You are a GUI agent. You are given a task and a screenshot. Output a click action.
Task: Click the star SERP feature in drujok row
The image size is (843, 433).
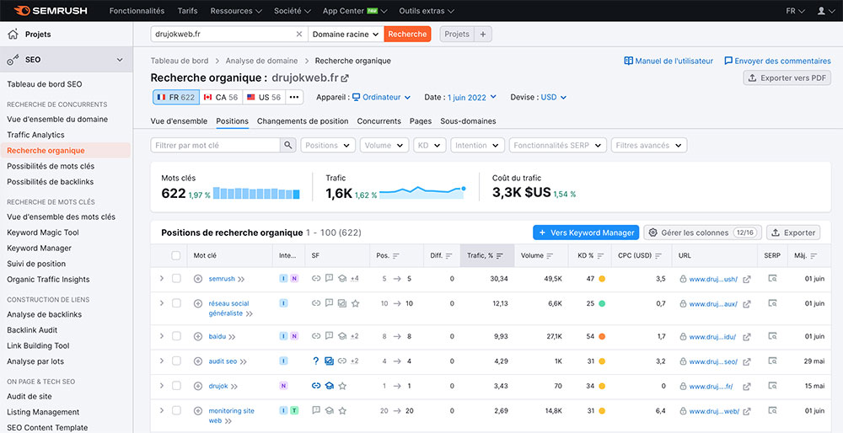pyautogui.click(x=342, y=386)
